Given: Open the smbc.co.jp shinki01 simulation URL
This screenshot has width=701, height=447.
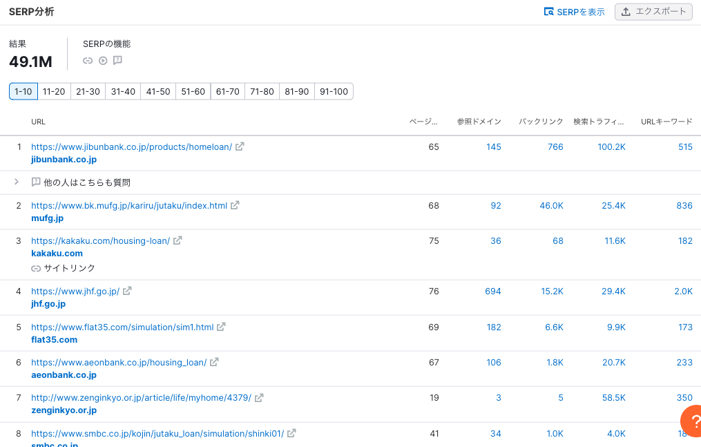Looking at the screenshot, I should click(x=157, y=433).
